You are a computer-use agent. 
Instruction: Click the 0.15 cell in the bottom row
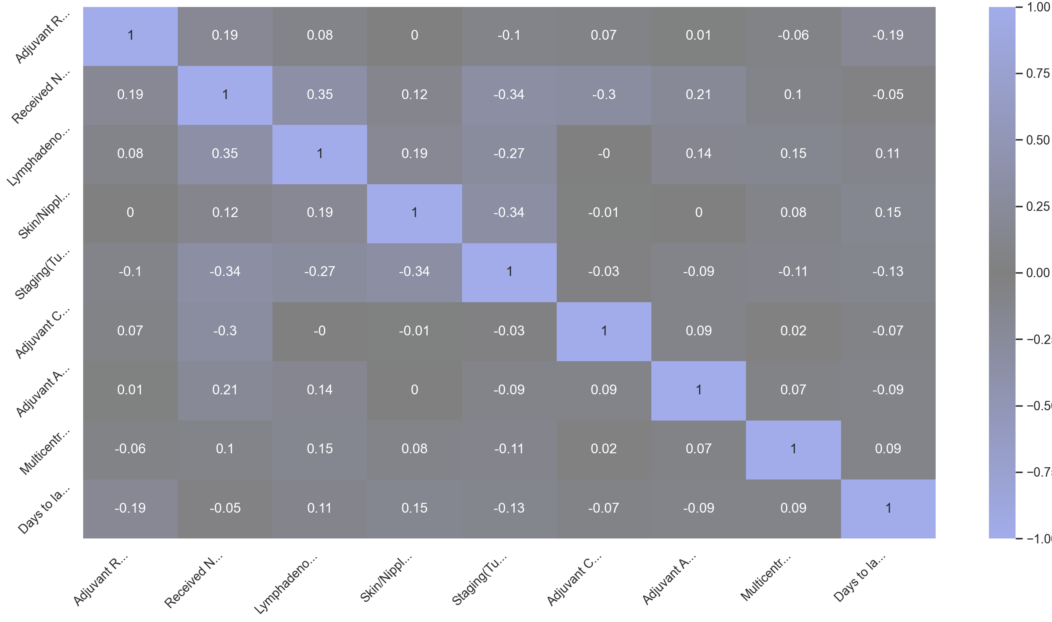coord(414,508)
